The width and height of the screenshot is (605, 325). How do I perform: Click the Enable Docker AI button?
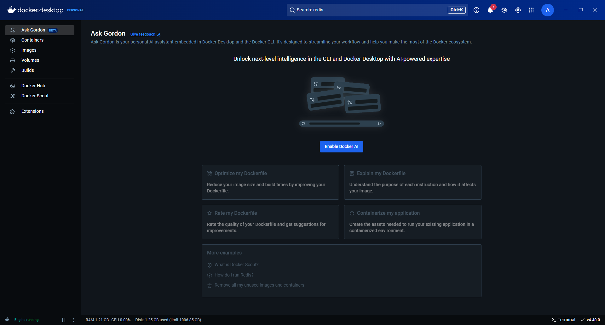click(341, 147)
